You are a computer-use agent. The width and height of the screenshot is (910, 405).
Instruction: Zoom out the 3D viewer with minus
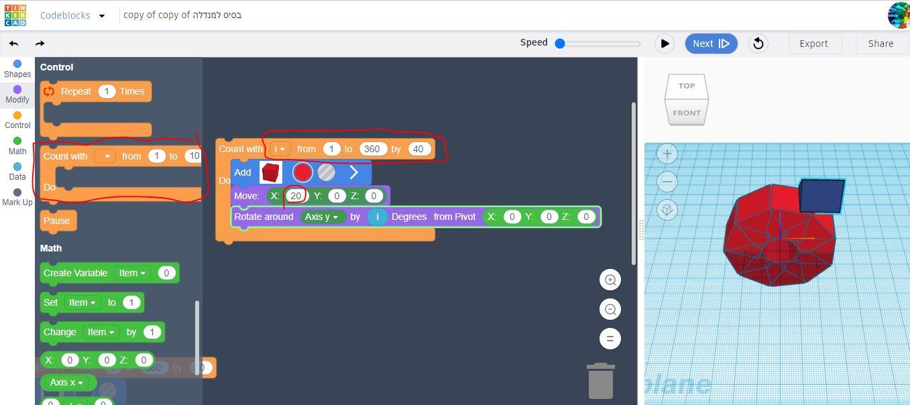(667, 182)
